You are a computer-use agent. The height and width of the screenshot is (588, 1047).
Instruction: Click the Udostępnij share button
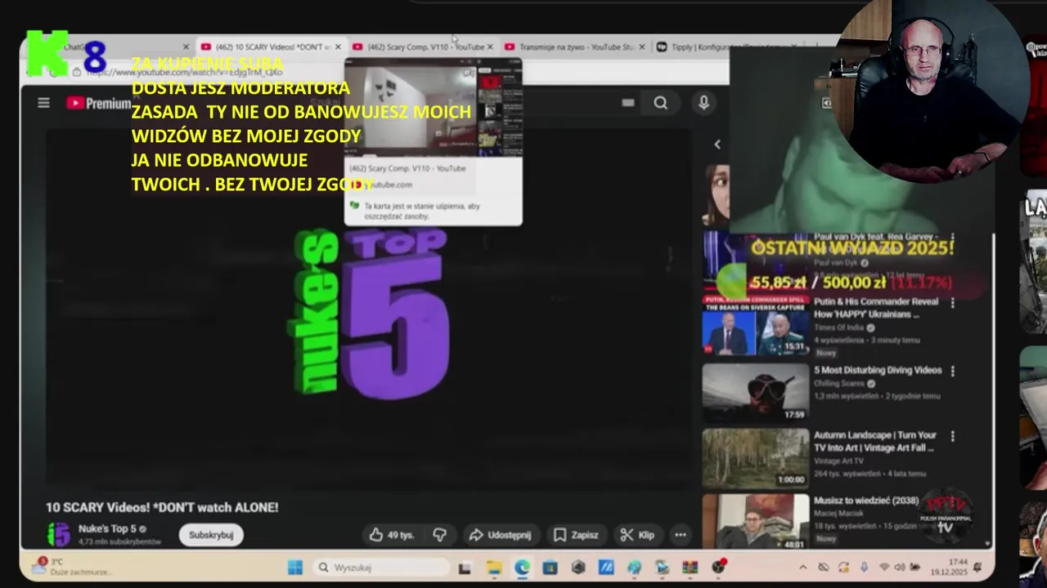click(500, 535)
